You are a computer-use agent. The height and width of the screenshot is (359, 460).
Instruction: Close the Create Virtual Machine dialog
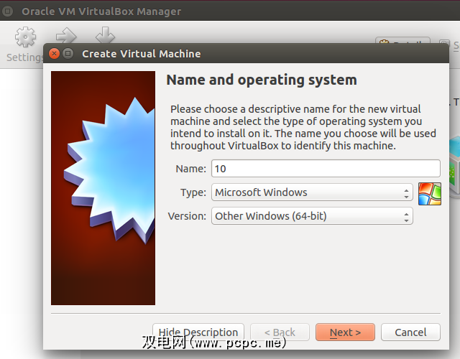tap(55, 54)
